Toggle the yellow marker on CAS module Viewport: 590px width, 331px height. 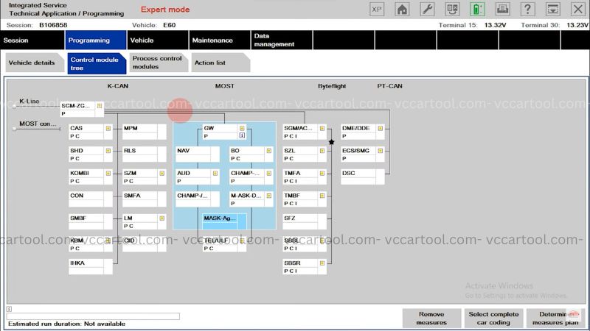(108, 128)
